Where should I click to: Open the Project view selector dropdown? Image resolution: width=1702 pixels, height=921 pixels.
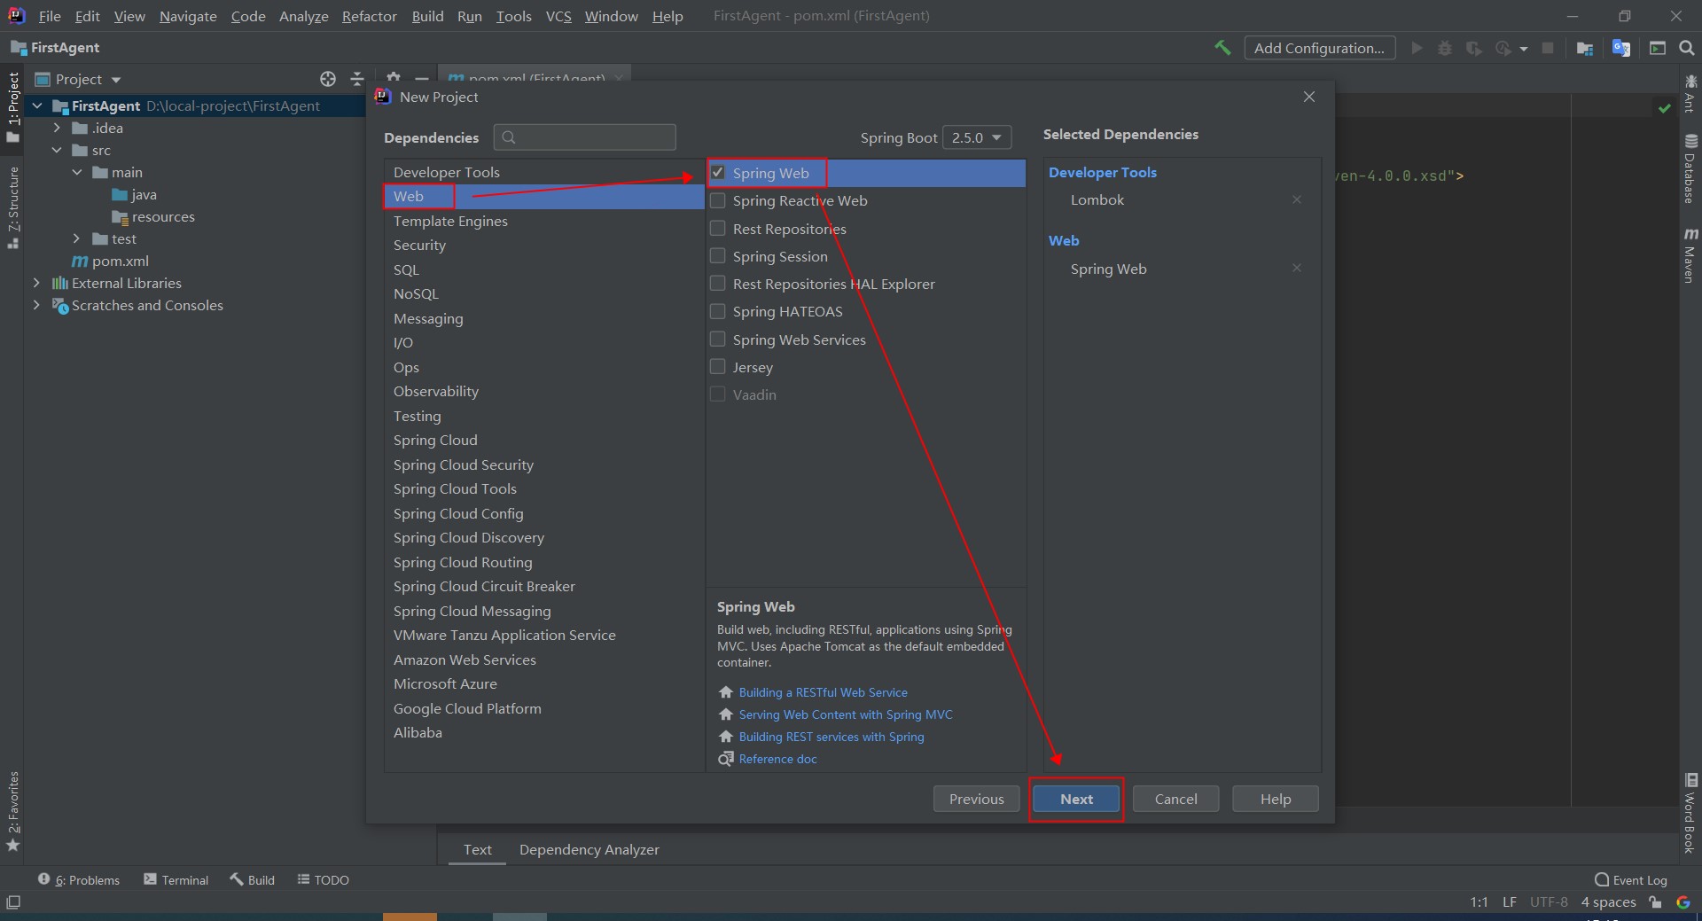click(78, 79)
